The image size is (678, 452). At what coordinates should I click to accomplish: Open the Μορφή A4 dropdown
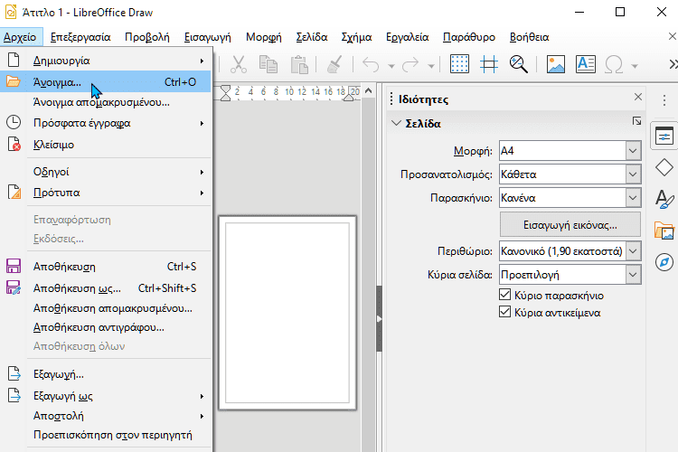coord(633,151)
